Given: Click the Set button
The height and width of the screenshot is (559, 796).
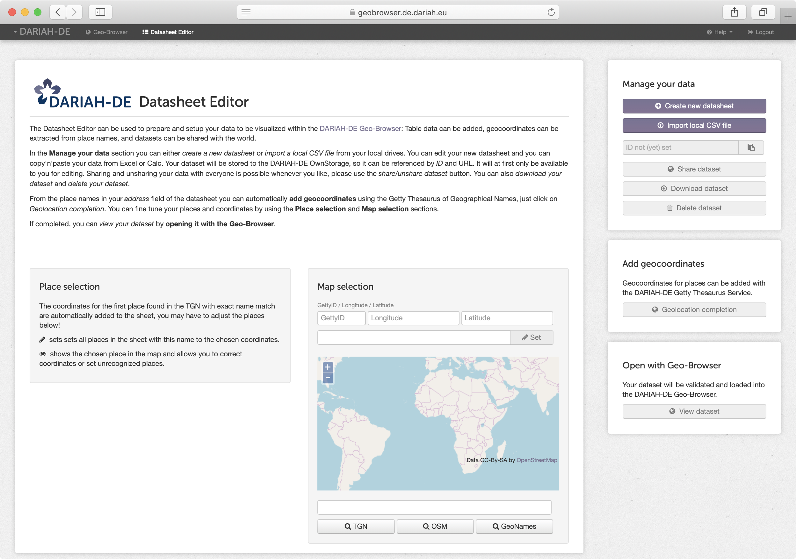Looking at the screenshot, I should pyautogui.click(x=532, y=338).
